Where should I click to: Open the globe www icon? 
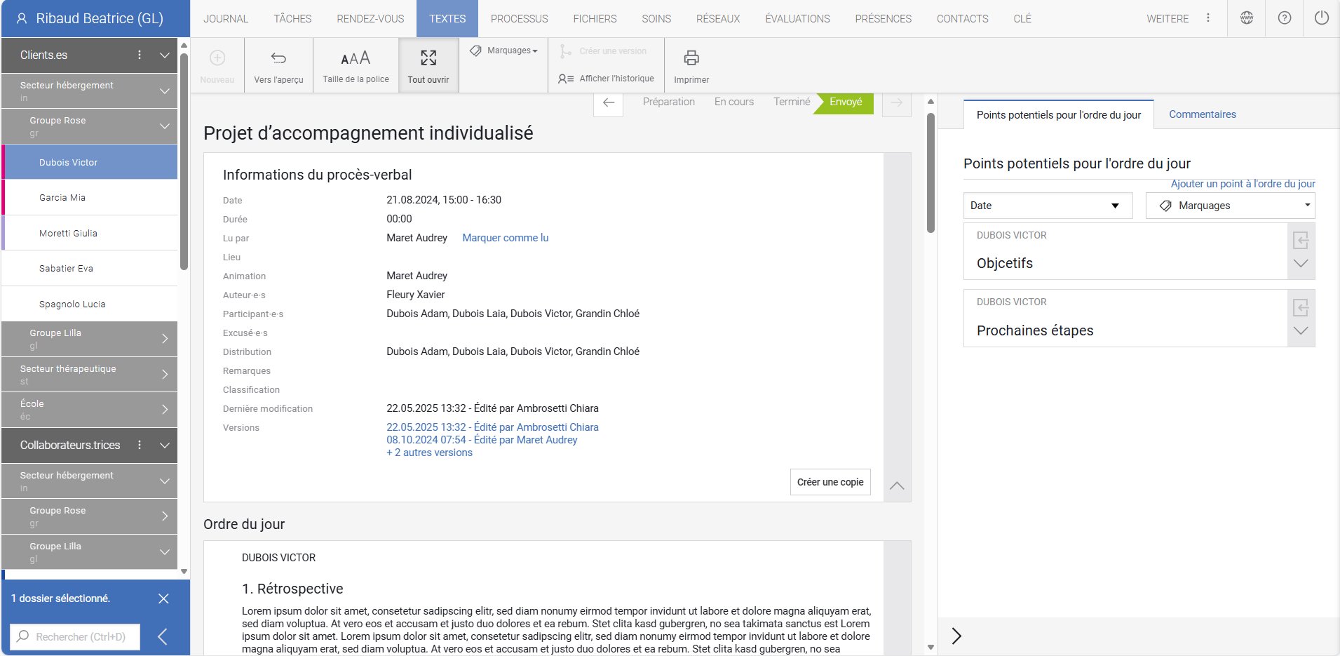pyautogui.click(x=1246, y=18)
